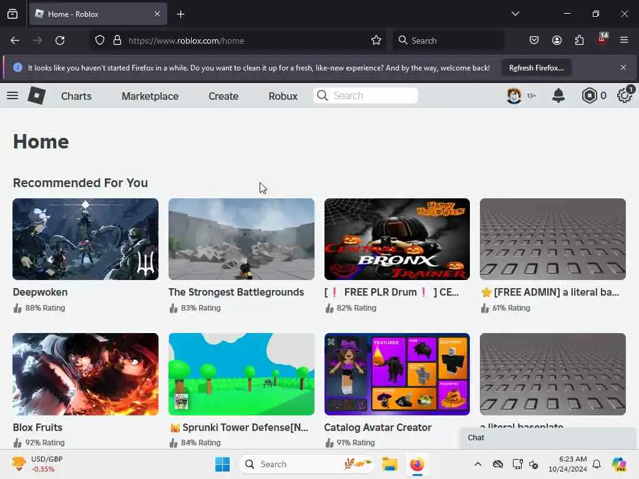Open Blox Fruits title link
This screenshot has height=479, width=639.
click(37, 427)
